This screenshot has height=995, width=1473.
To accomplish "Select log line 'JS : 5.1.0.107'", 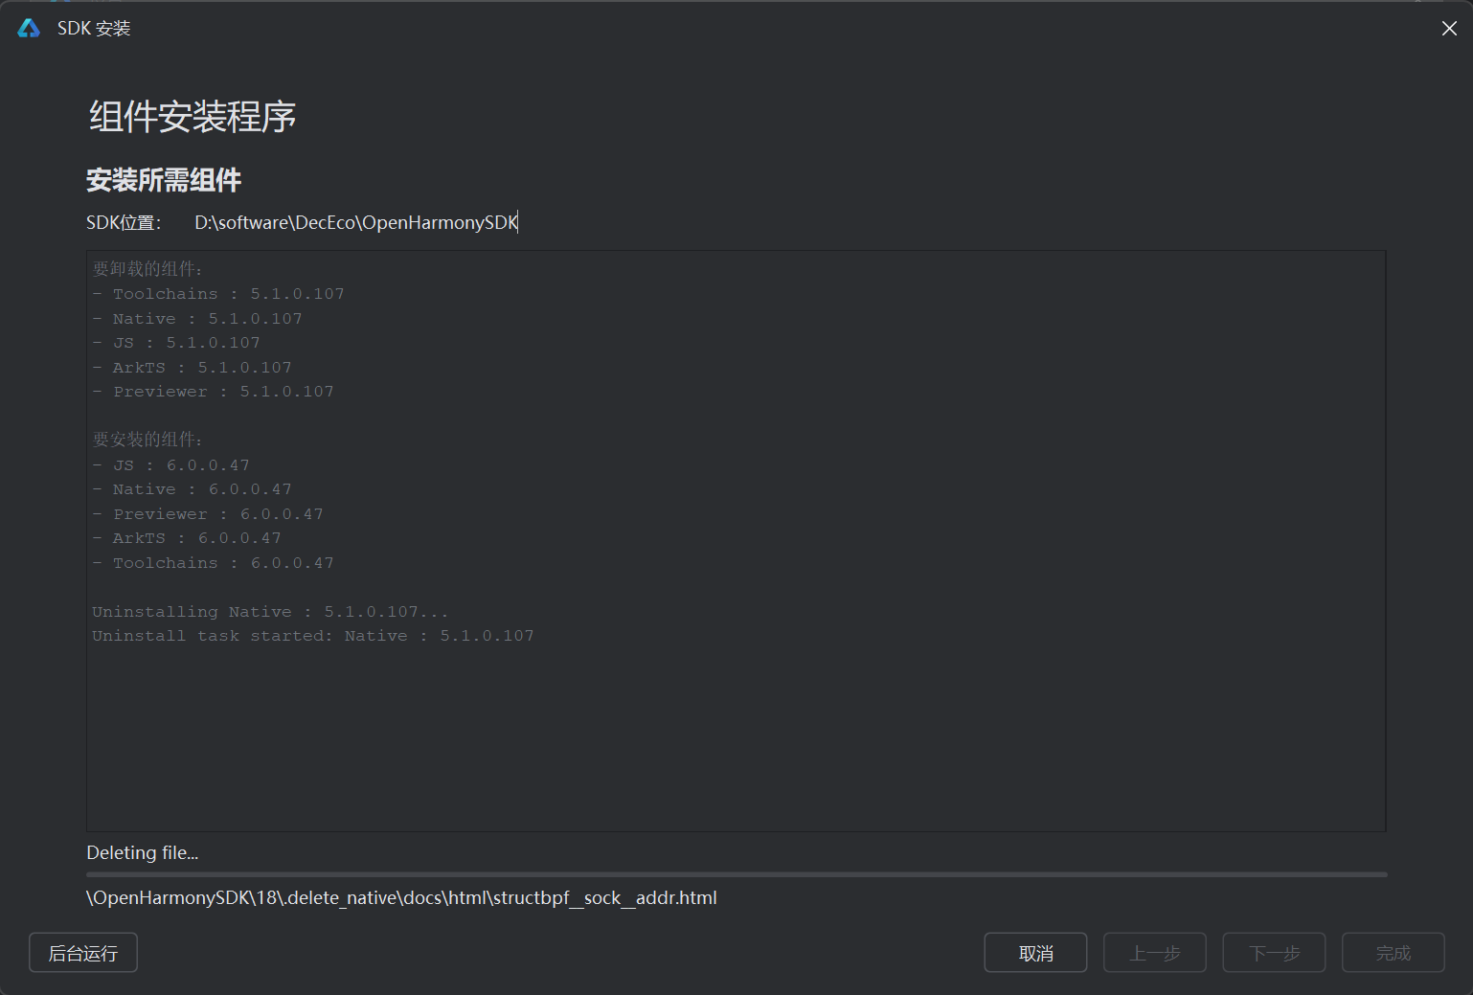I will pyautogui.click(x=176, y=343).
